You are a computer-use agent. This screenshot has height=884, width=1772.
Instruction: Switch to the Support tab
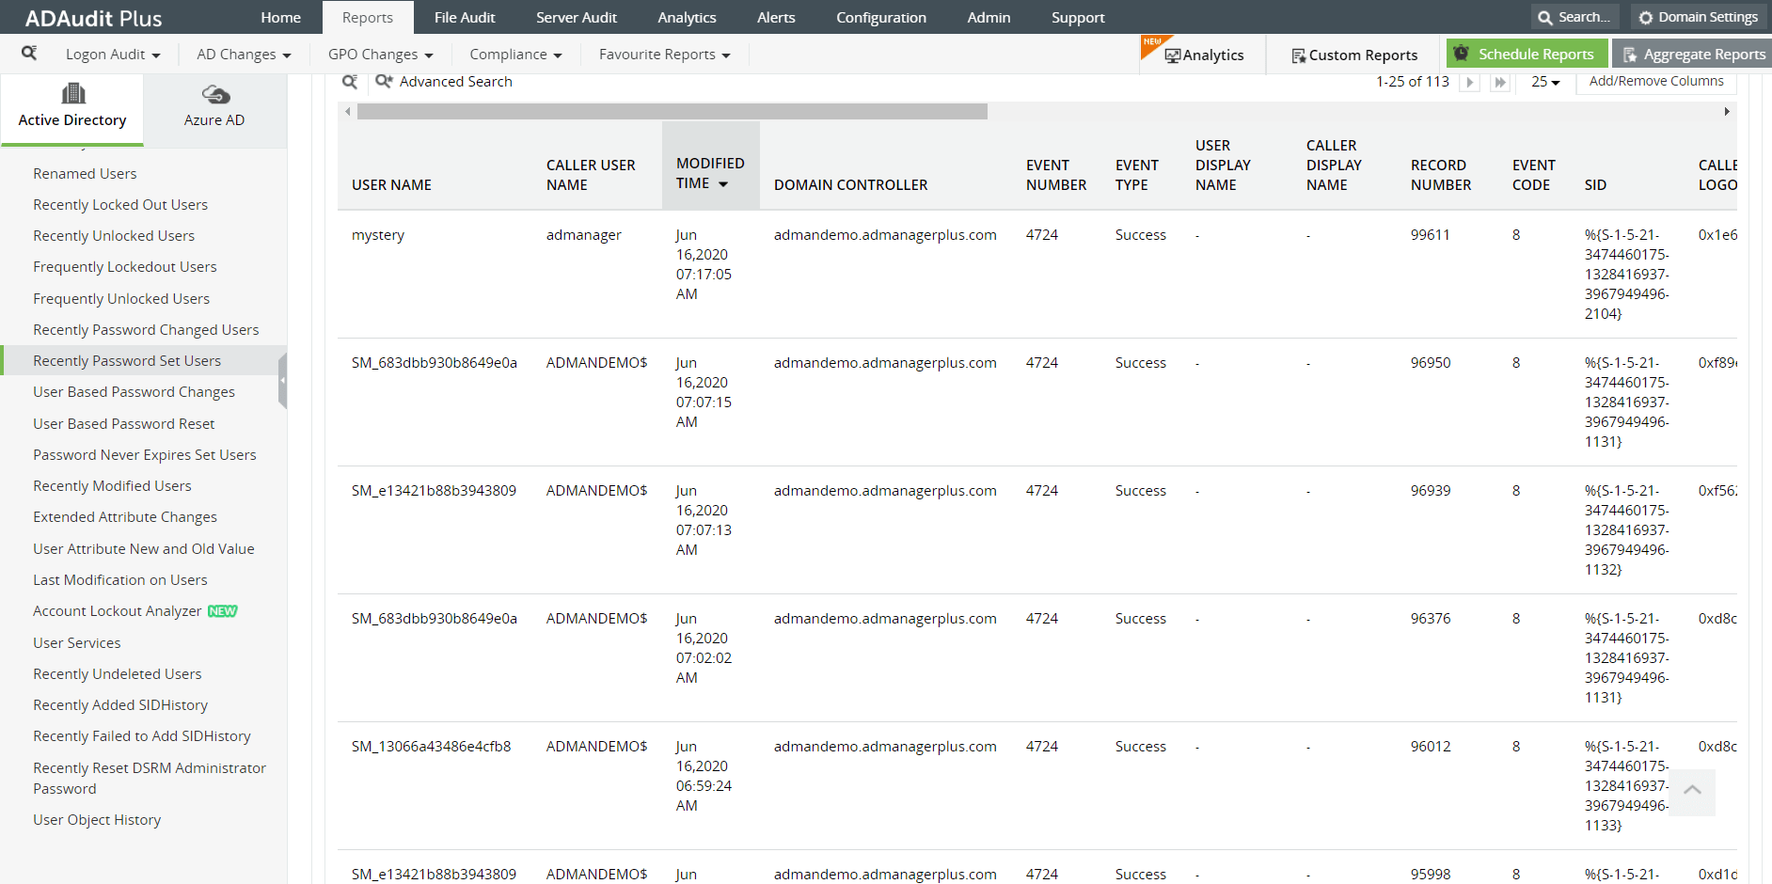1078,17
